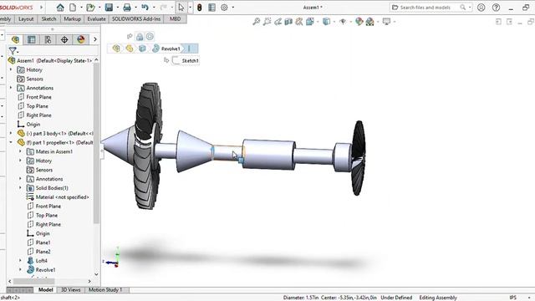The image size is (535, 301).
Task: Open the search box dropdown arrow
Action: 470,8
